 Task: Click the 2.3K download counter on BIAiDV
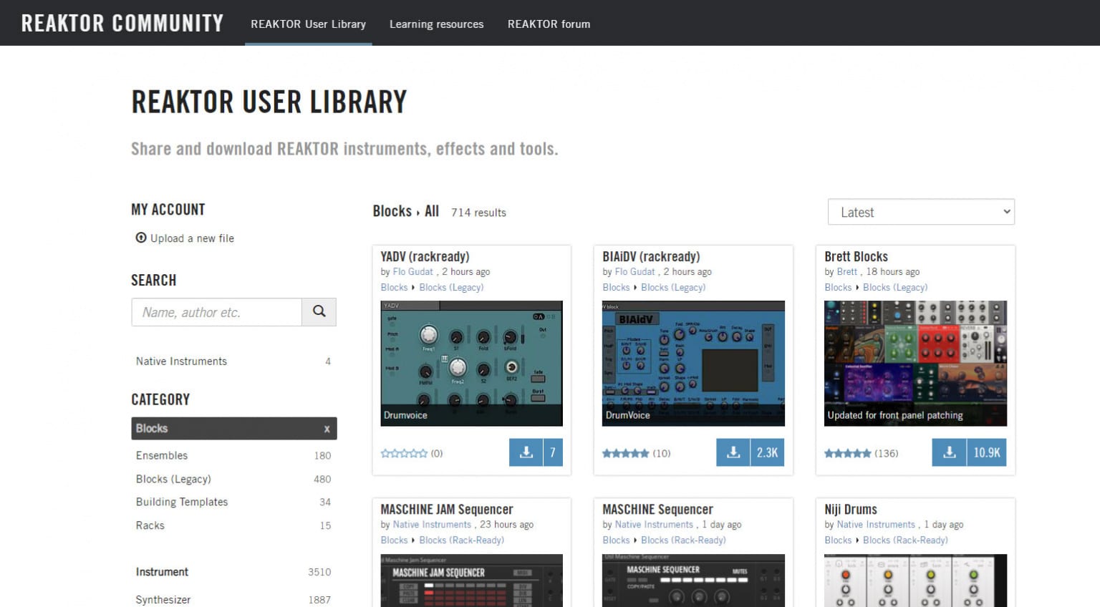pyautogui.click(x=768, y=452)
